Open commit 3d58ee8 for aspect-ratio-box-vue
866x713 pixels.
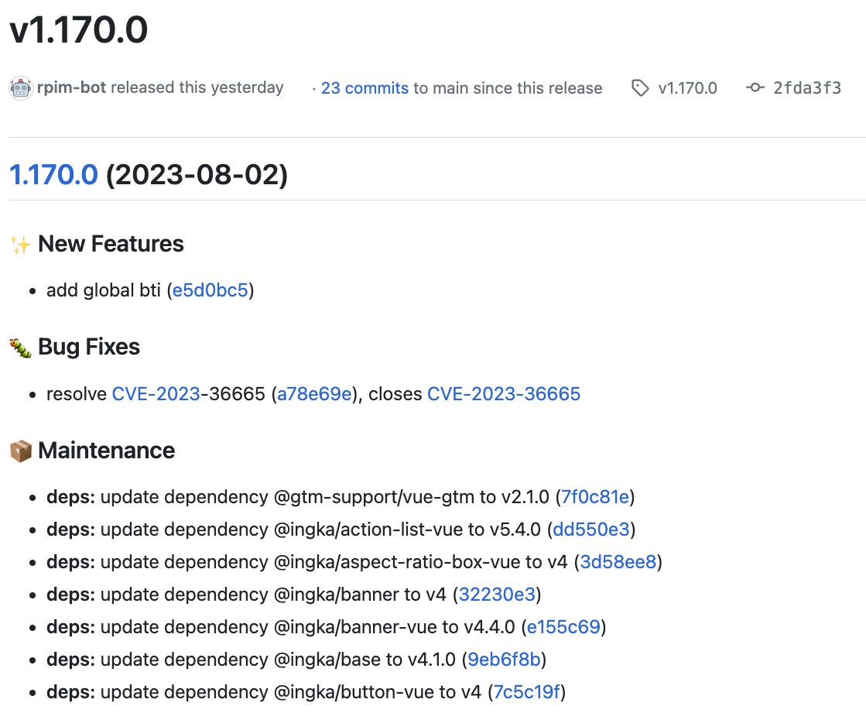(x=618, y=562)
